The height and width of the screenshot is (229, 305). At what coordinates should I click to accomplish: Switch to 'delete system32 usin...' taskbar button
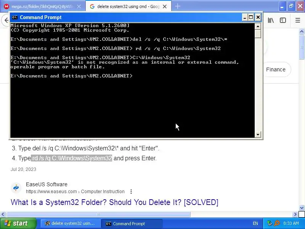point(71,224)
